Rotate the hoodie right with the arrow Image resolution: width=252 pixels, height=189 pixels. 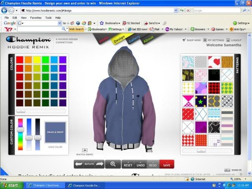click(100, 164)
